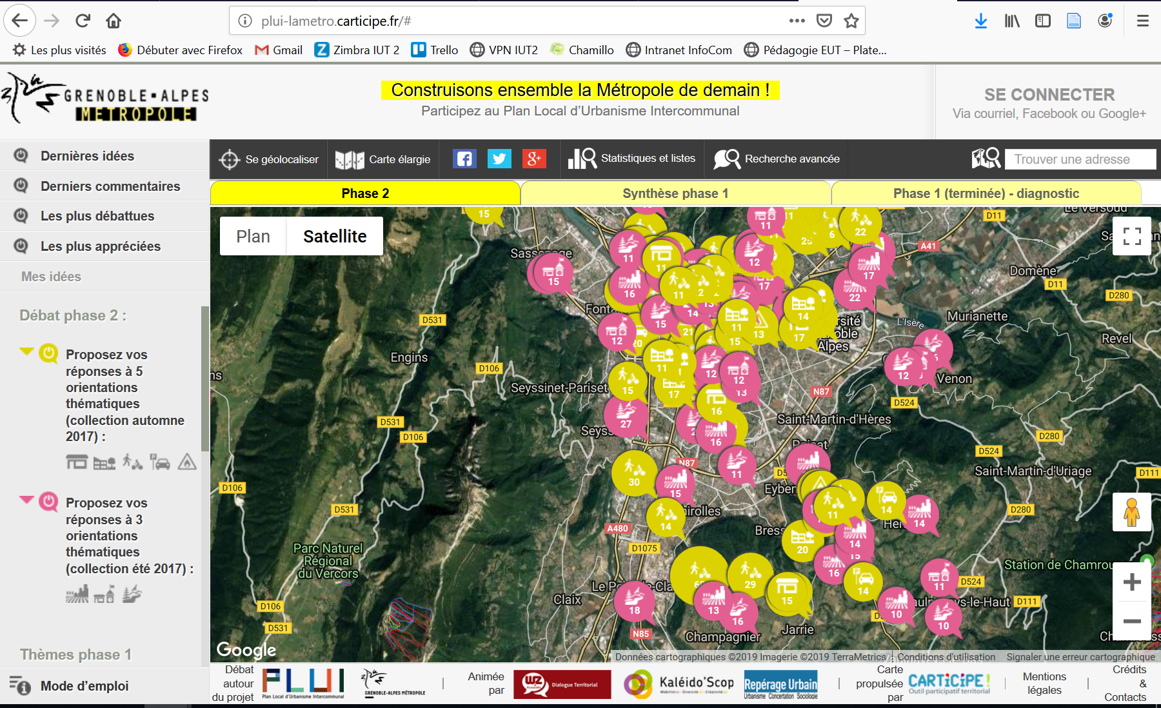Click the Se géolocaliser crosshair icon
The image size is (1161, 708).
(x=229, y=159)
